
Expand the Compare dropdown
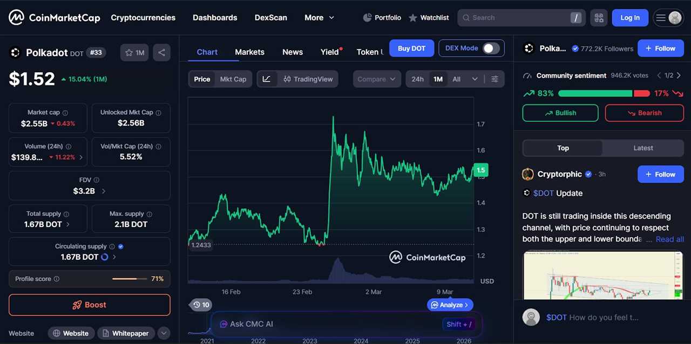click(x=376, y=79)
